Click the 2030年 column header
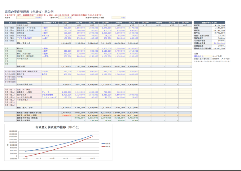The height and width of the screenshot is (171, 241). click(185, 23)
